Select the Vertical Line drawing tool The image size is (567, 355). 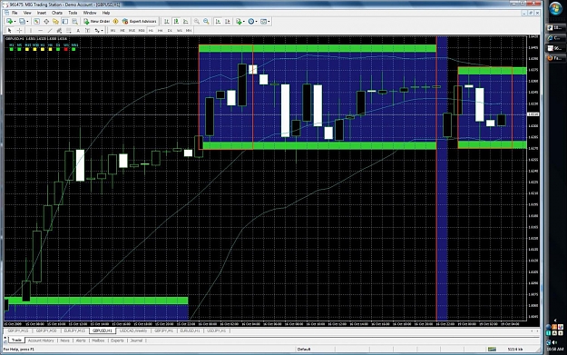[31, 30]
